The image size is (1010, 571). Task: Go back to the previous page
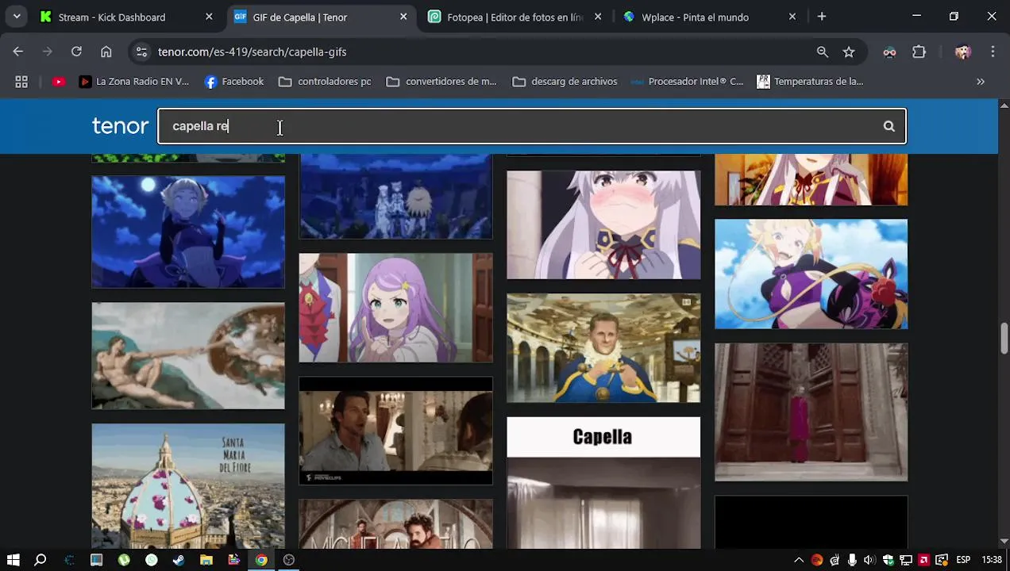click(x=18, y=52)
